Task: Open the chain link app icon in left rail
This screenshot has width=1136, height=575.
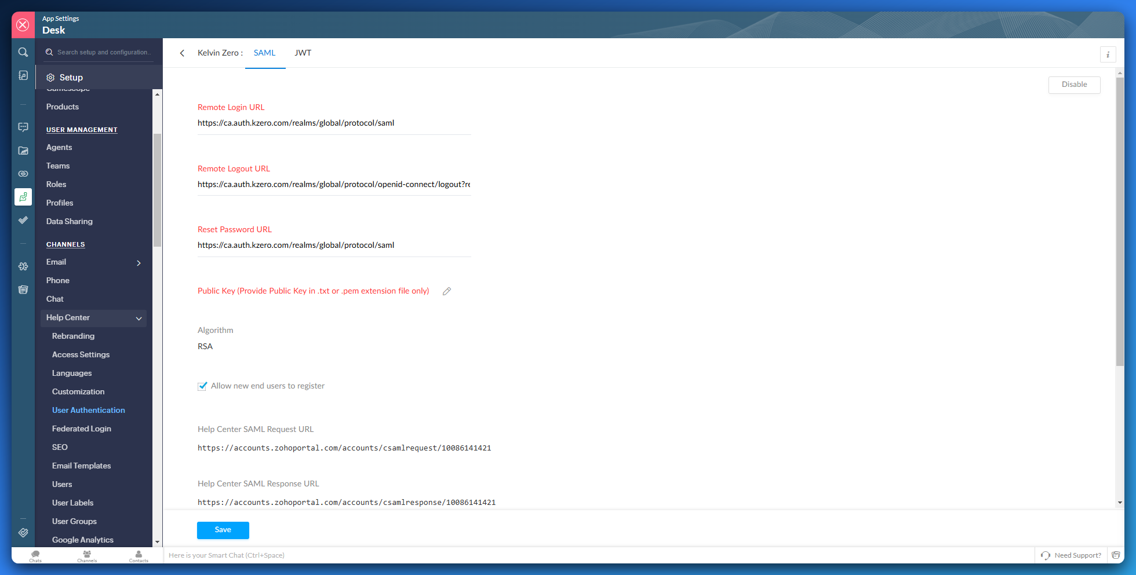Action: (23, 174)
